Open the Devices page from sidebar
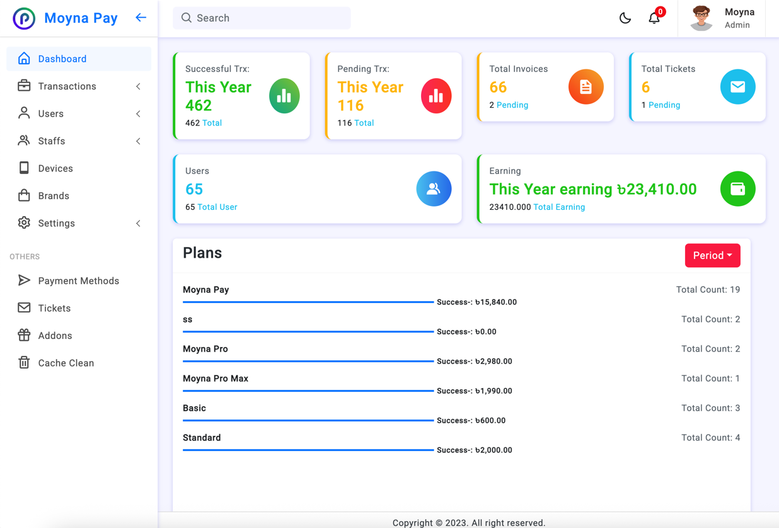This screenshot has width=779, height=528. [x=55, y=168]
